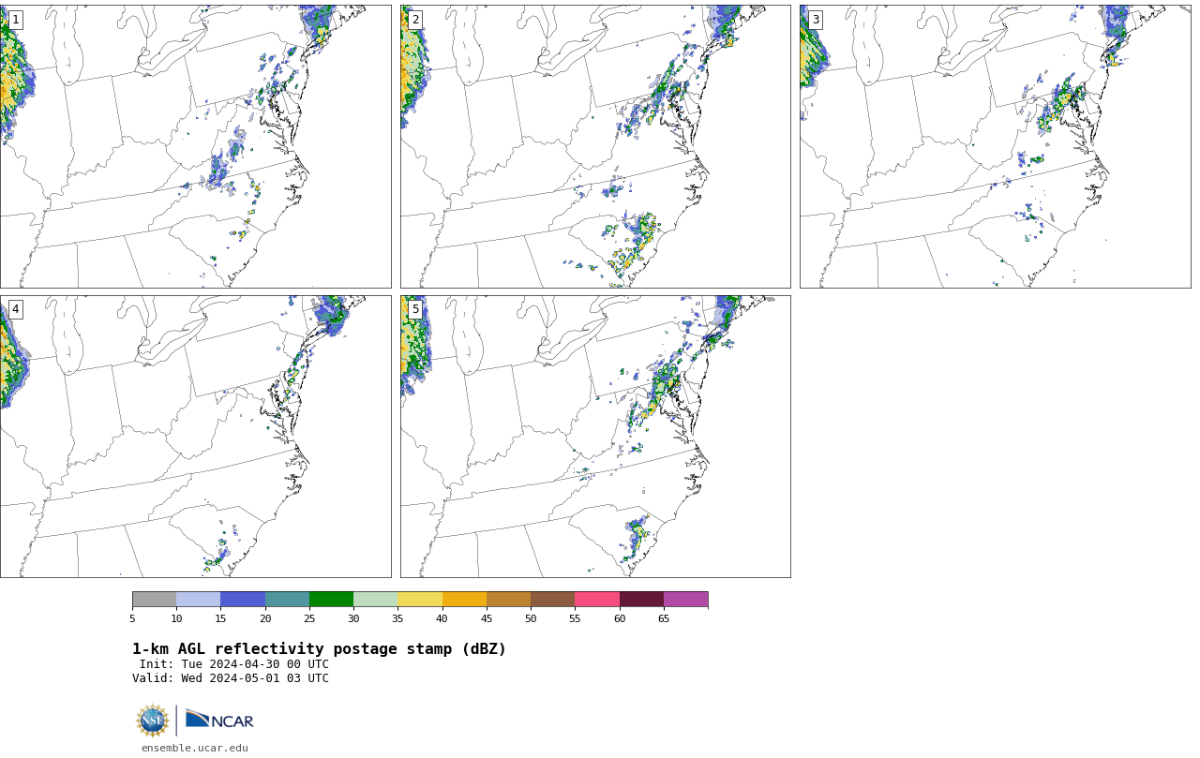Click the member number label '1'
The width and height of the screenshot is (1200, 758).
coord(15,20)
